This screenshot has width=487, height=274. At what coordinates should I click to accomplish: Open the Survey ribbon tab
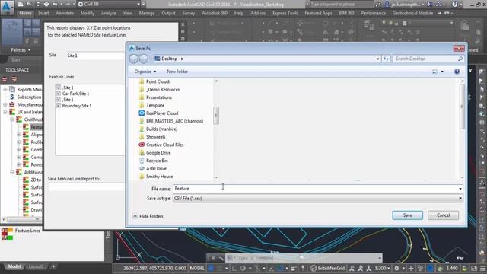tap(189, 13)
